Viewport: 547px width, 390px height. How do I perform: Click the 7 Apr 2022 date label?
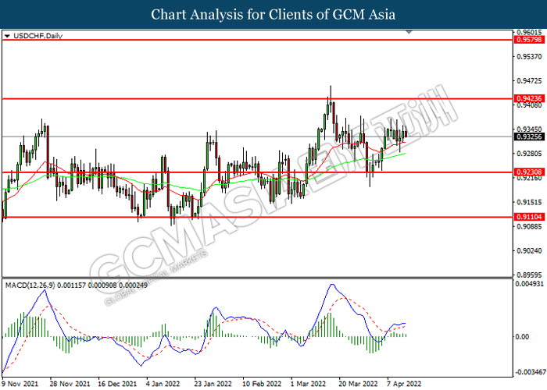point(404,384)
